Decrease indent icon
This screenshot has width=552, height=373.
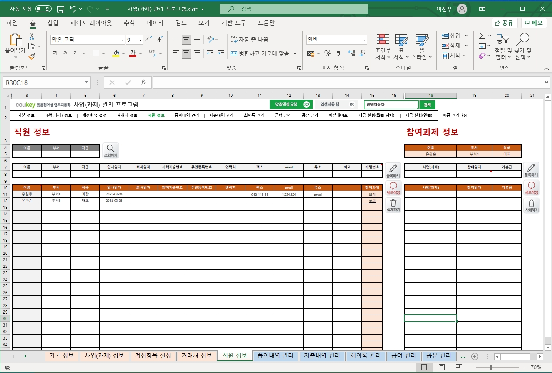[x=210, y=53]
